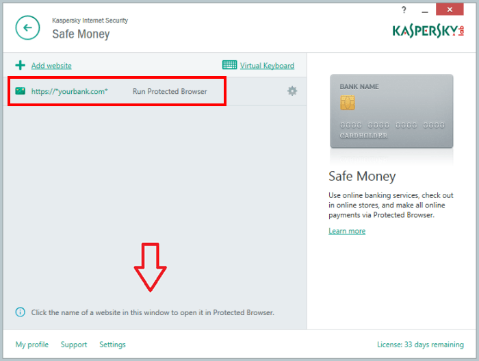479x361 pixels.
Task: Open My profile
Action: pyautogui.click(x=32, y=345)
